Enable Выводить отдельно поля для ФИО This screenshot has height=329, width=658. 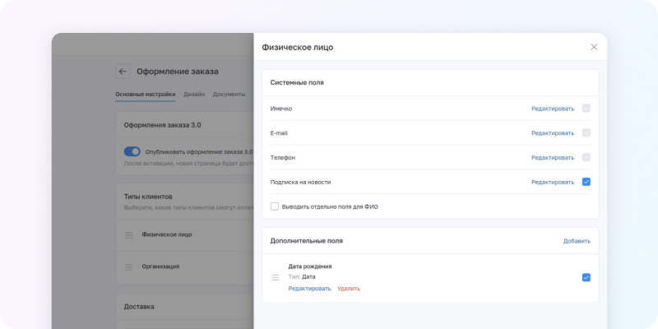tap(275, 206)
